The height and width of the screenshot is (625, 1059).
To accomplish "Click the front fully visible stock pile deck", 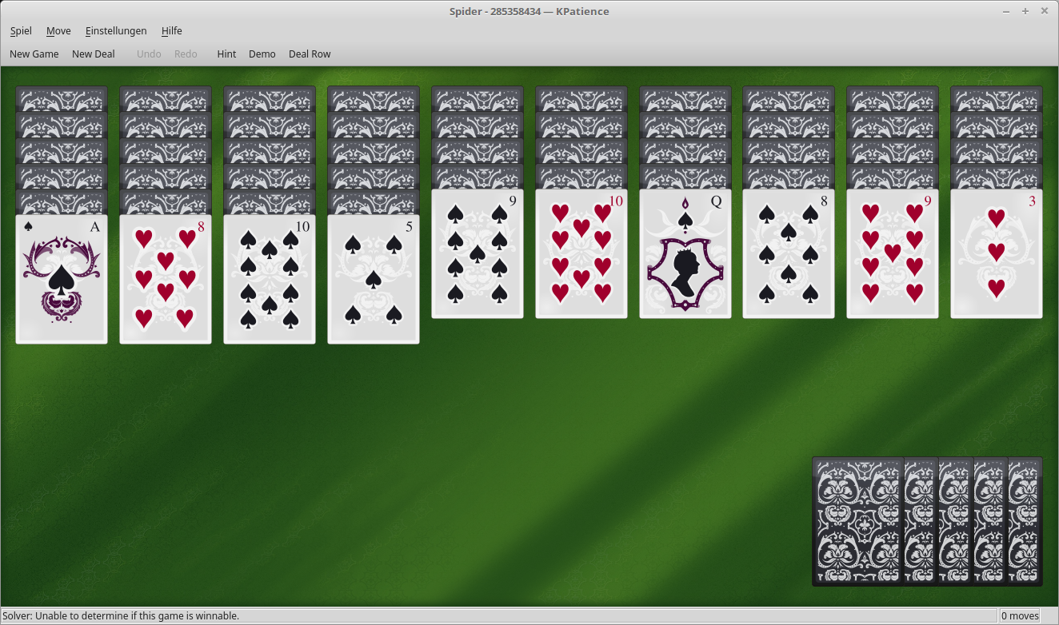I will click(x=858, y=521).
